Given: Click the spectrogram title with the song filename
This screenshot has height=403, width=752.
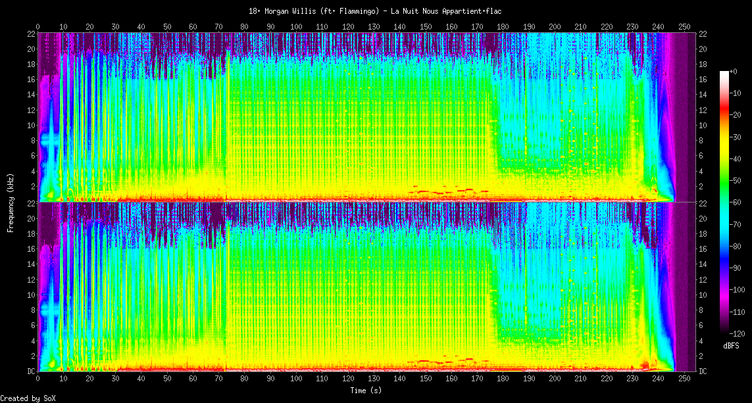Looking at the screenshot, I should pos(376,11).
